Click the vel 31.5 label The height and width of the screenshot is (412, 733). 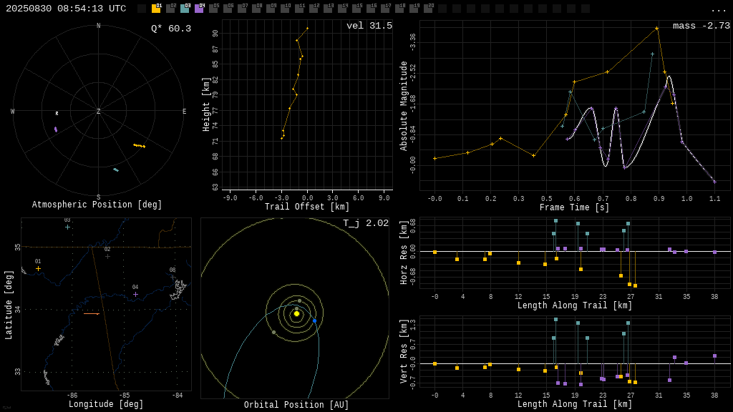pyautogui.click(x=369, y=26)
